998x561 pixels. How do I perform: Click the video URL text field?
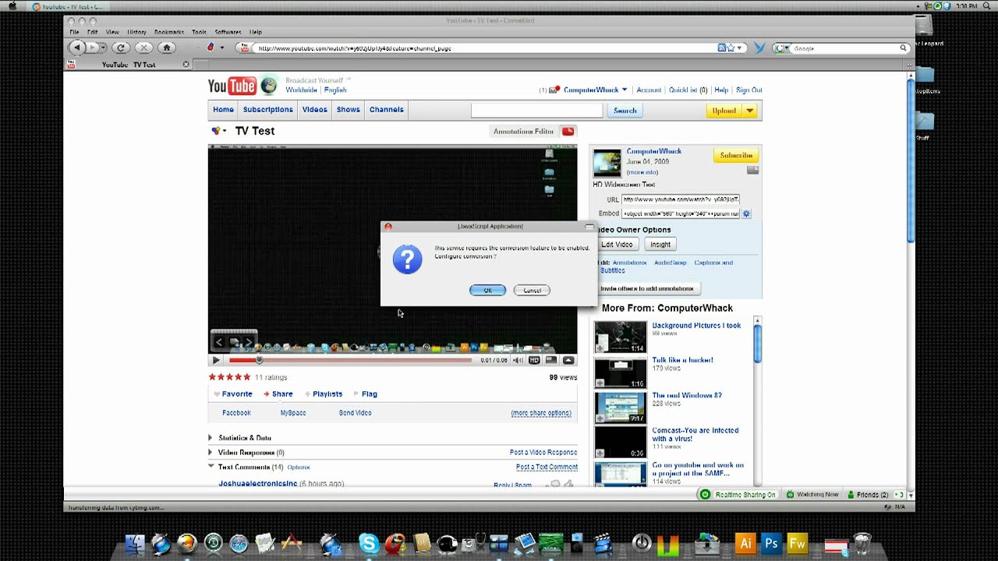681,199
